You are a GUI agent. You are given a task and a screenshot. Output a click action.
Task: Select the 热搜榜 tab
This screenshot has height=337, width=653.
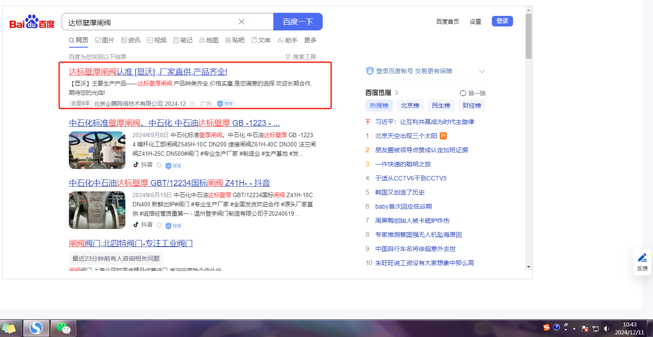point(379,105)
